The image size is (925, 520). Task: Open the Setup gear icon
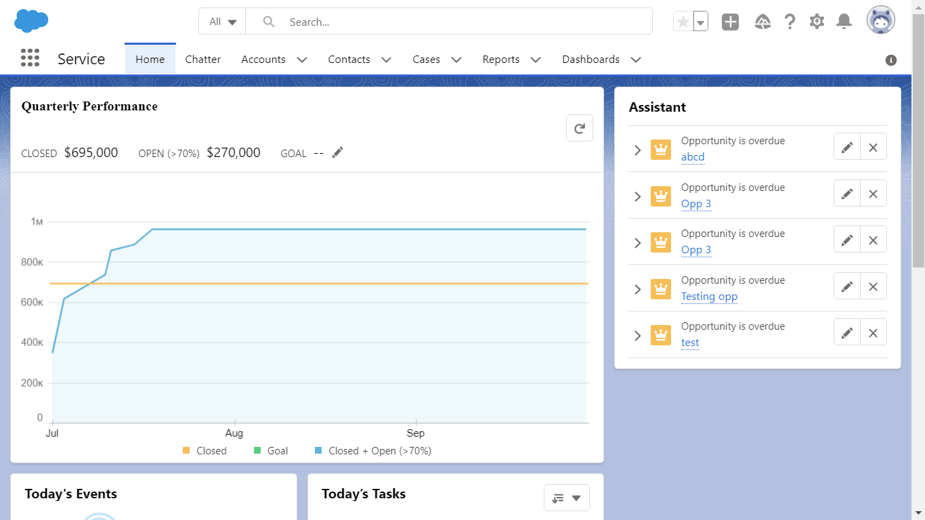point(817,22)
